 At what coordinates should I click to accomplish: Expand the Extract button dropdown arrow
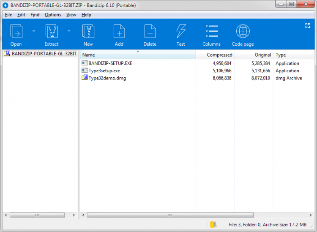[x=69, y=31]
